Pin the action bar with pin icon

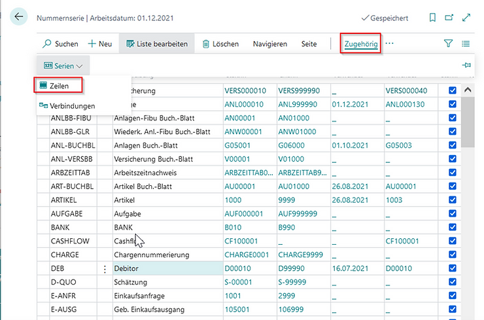(x=466, y=65)
